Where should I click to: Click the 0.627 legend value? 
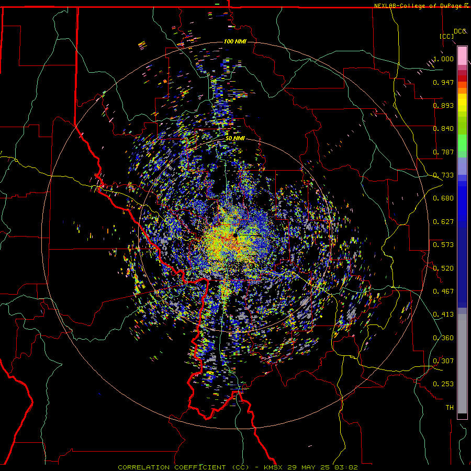(x=443, y=222)
